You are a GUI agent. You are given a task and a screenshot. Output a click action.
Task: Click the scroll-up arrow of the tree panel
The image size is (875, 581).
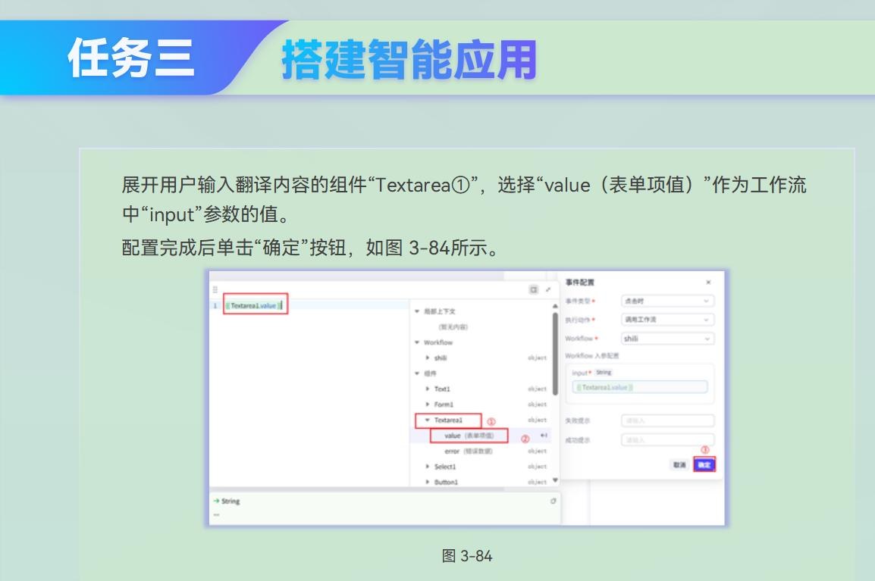[x=555, y=306]
